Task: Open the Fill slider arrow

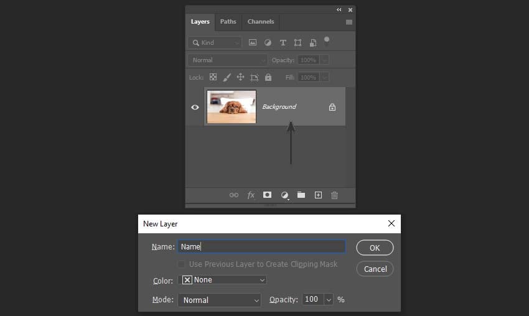Action: tap(324, 78)
